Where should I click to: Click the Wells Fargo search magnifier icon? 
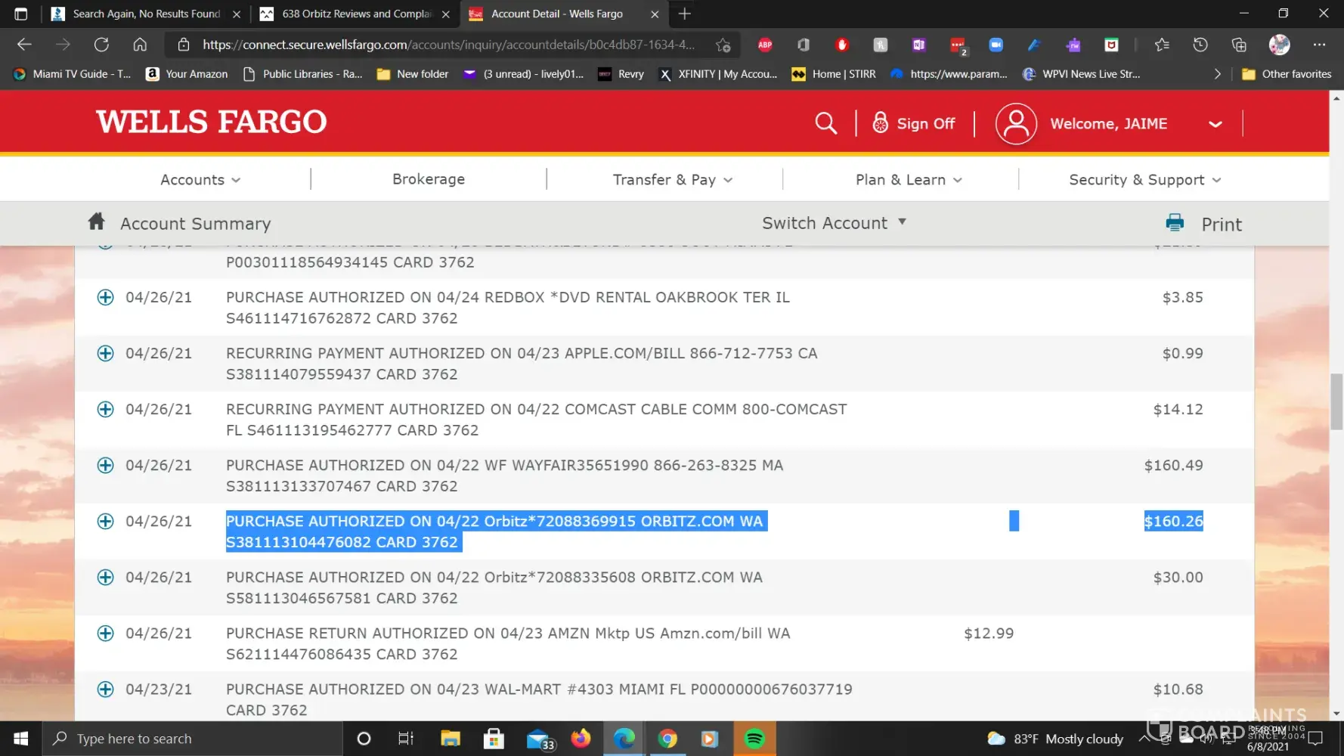[x=825, y=123]
